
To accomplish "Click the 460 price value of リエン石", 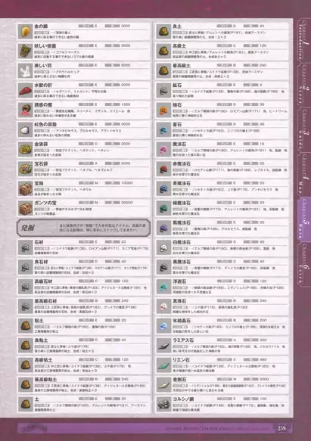I will [263, 359].
